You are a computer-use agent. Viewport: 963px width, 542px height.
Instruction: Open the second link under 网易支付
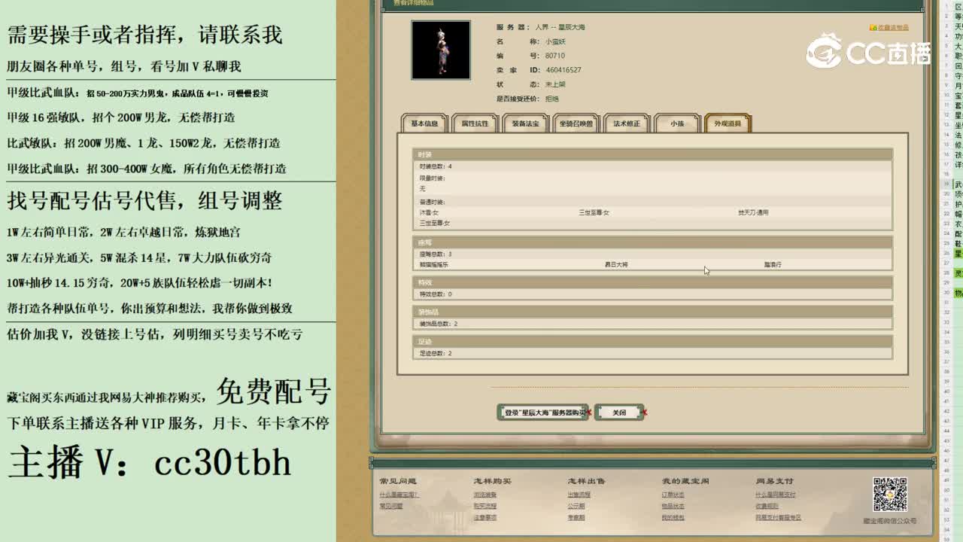click(x=767, y=506)
